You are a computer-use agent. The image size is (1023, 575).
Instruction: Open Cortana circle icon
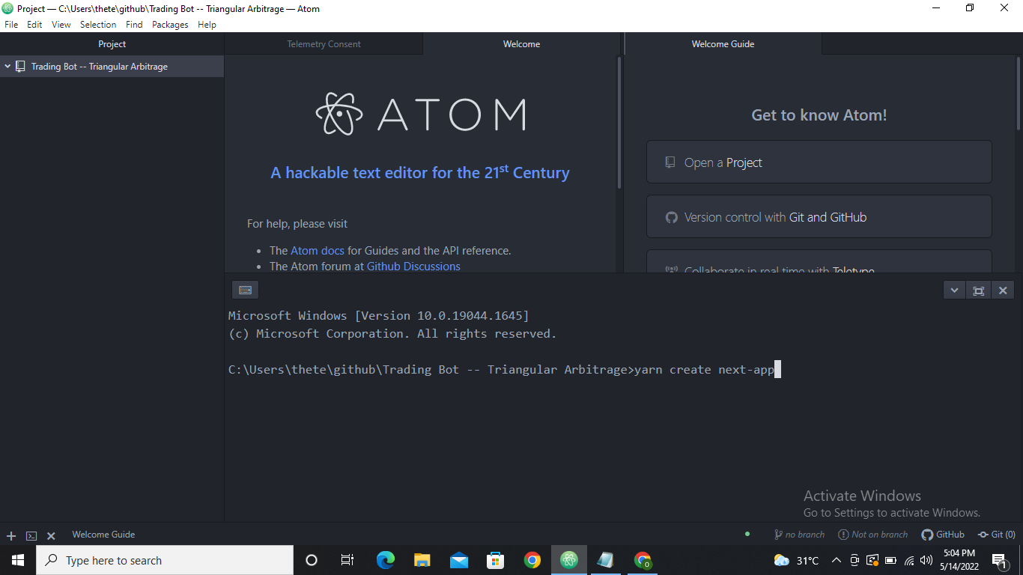point(312,560)
